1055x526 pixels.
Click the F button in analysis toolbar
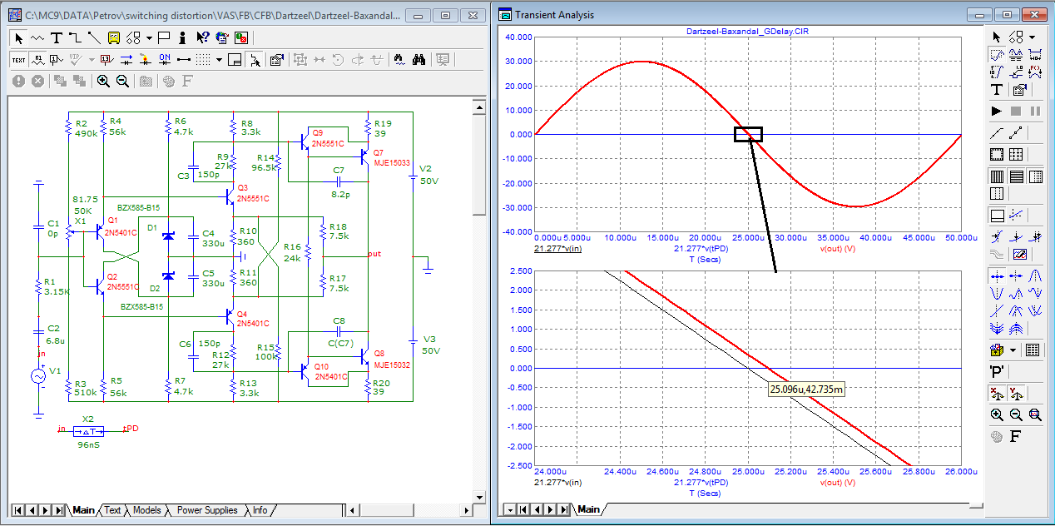(1016, 436)
